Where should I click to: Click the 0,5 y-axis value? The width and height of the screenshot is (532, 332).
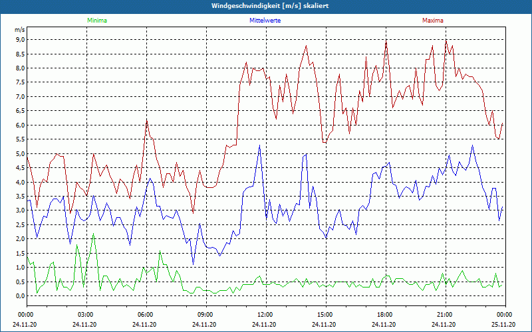(20, 282)
